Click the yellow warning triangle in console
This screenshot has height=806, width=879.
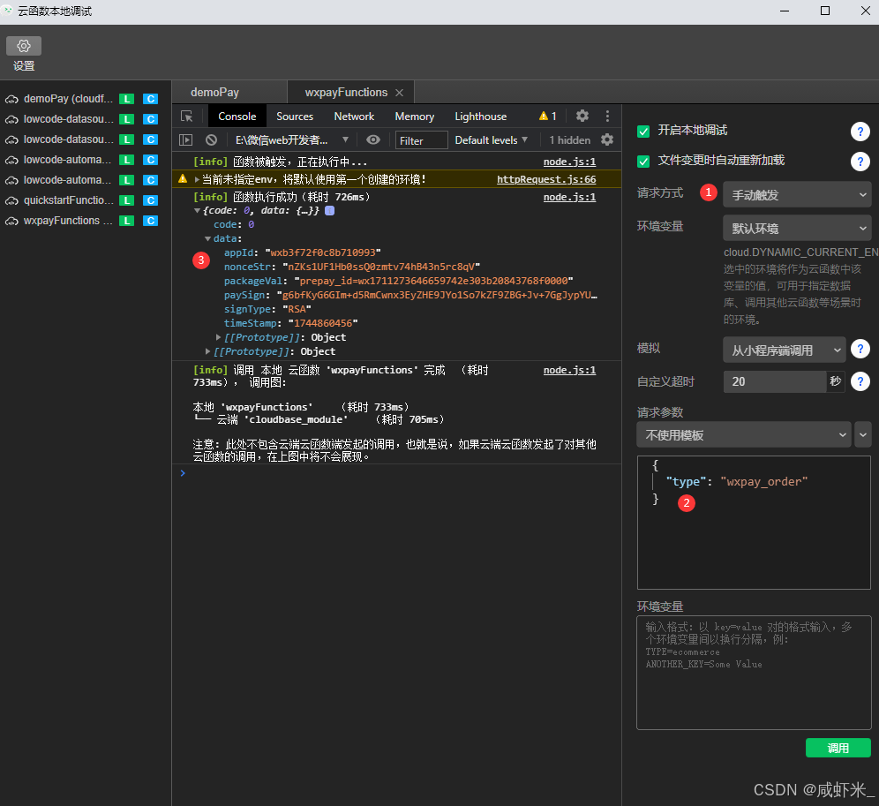tap(183, 179)
